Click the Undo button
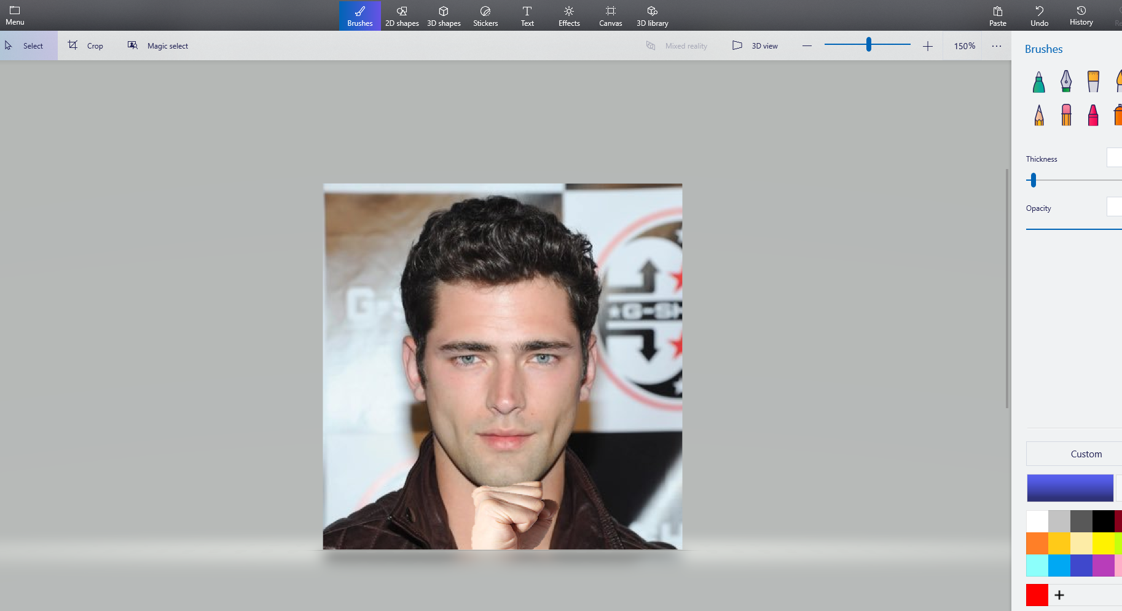Image resolution: width=1122 pixels, height=611 pixels. point(1039,15)
